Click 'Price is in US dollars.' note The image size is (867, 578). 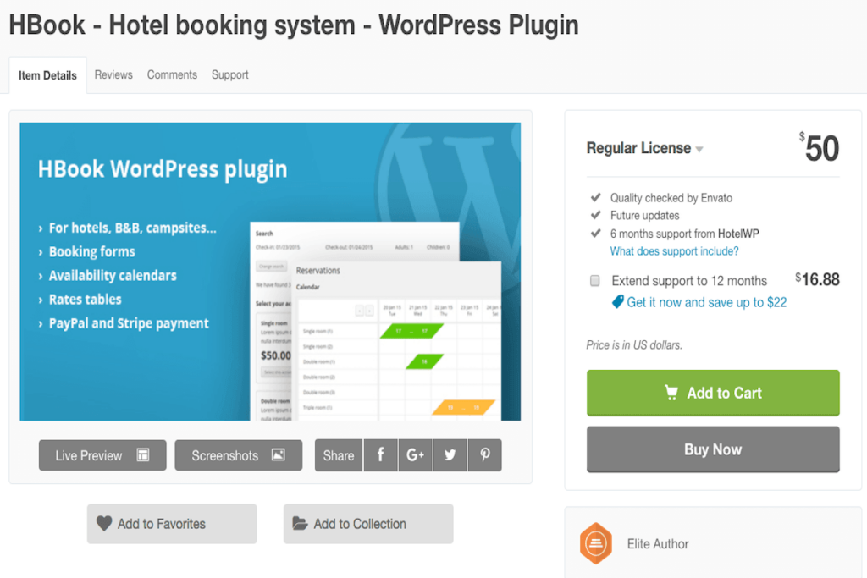click(634, 344)
